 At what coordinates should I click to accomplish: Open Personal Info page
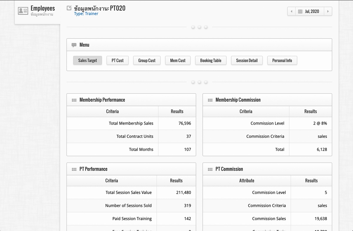tap(282, 61)
